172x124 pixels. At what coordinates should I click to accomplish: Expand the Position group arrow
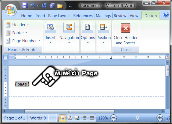(104, 42)
